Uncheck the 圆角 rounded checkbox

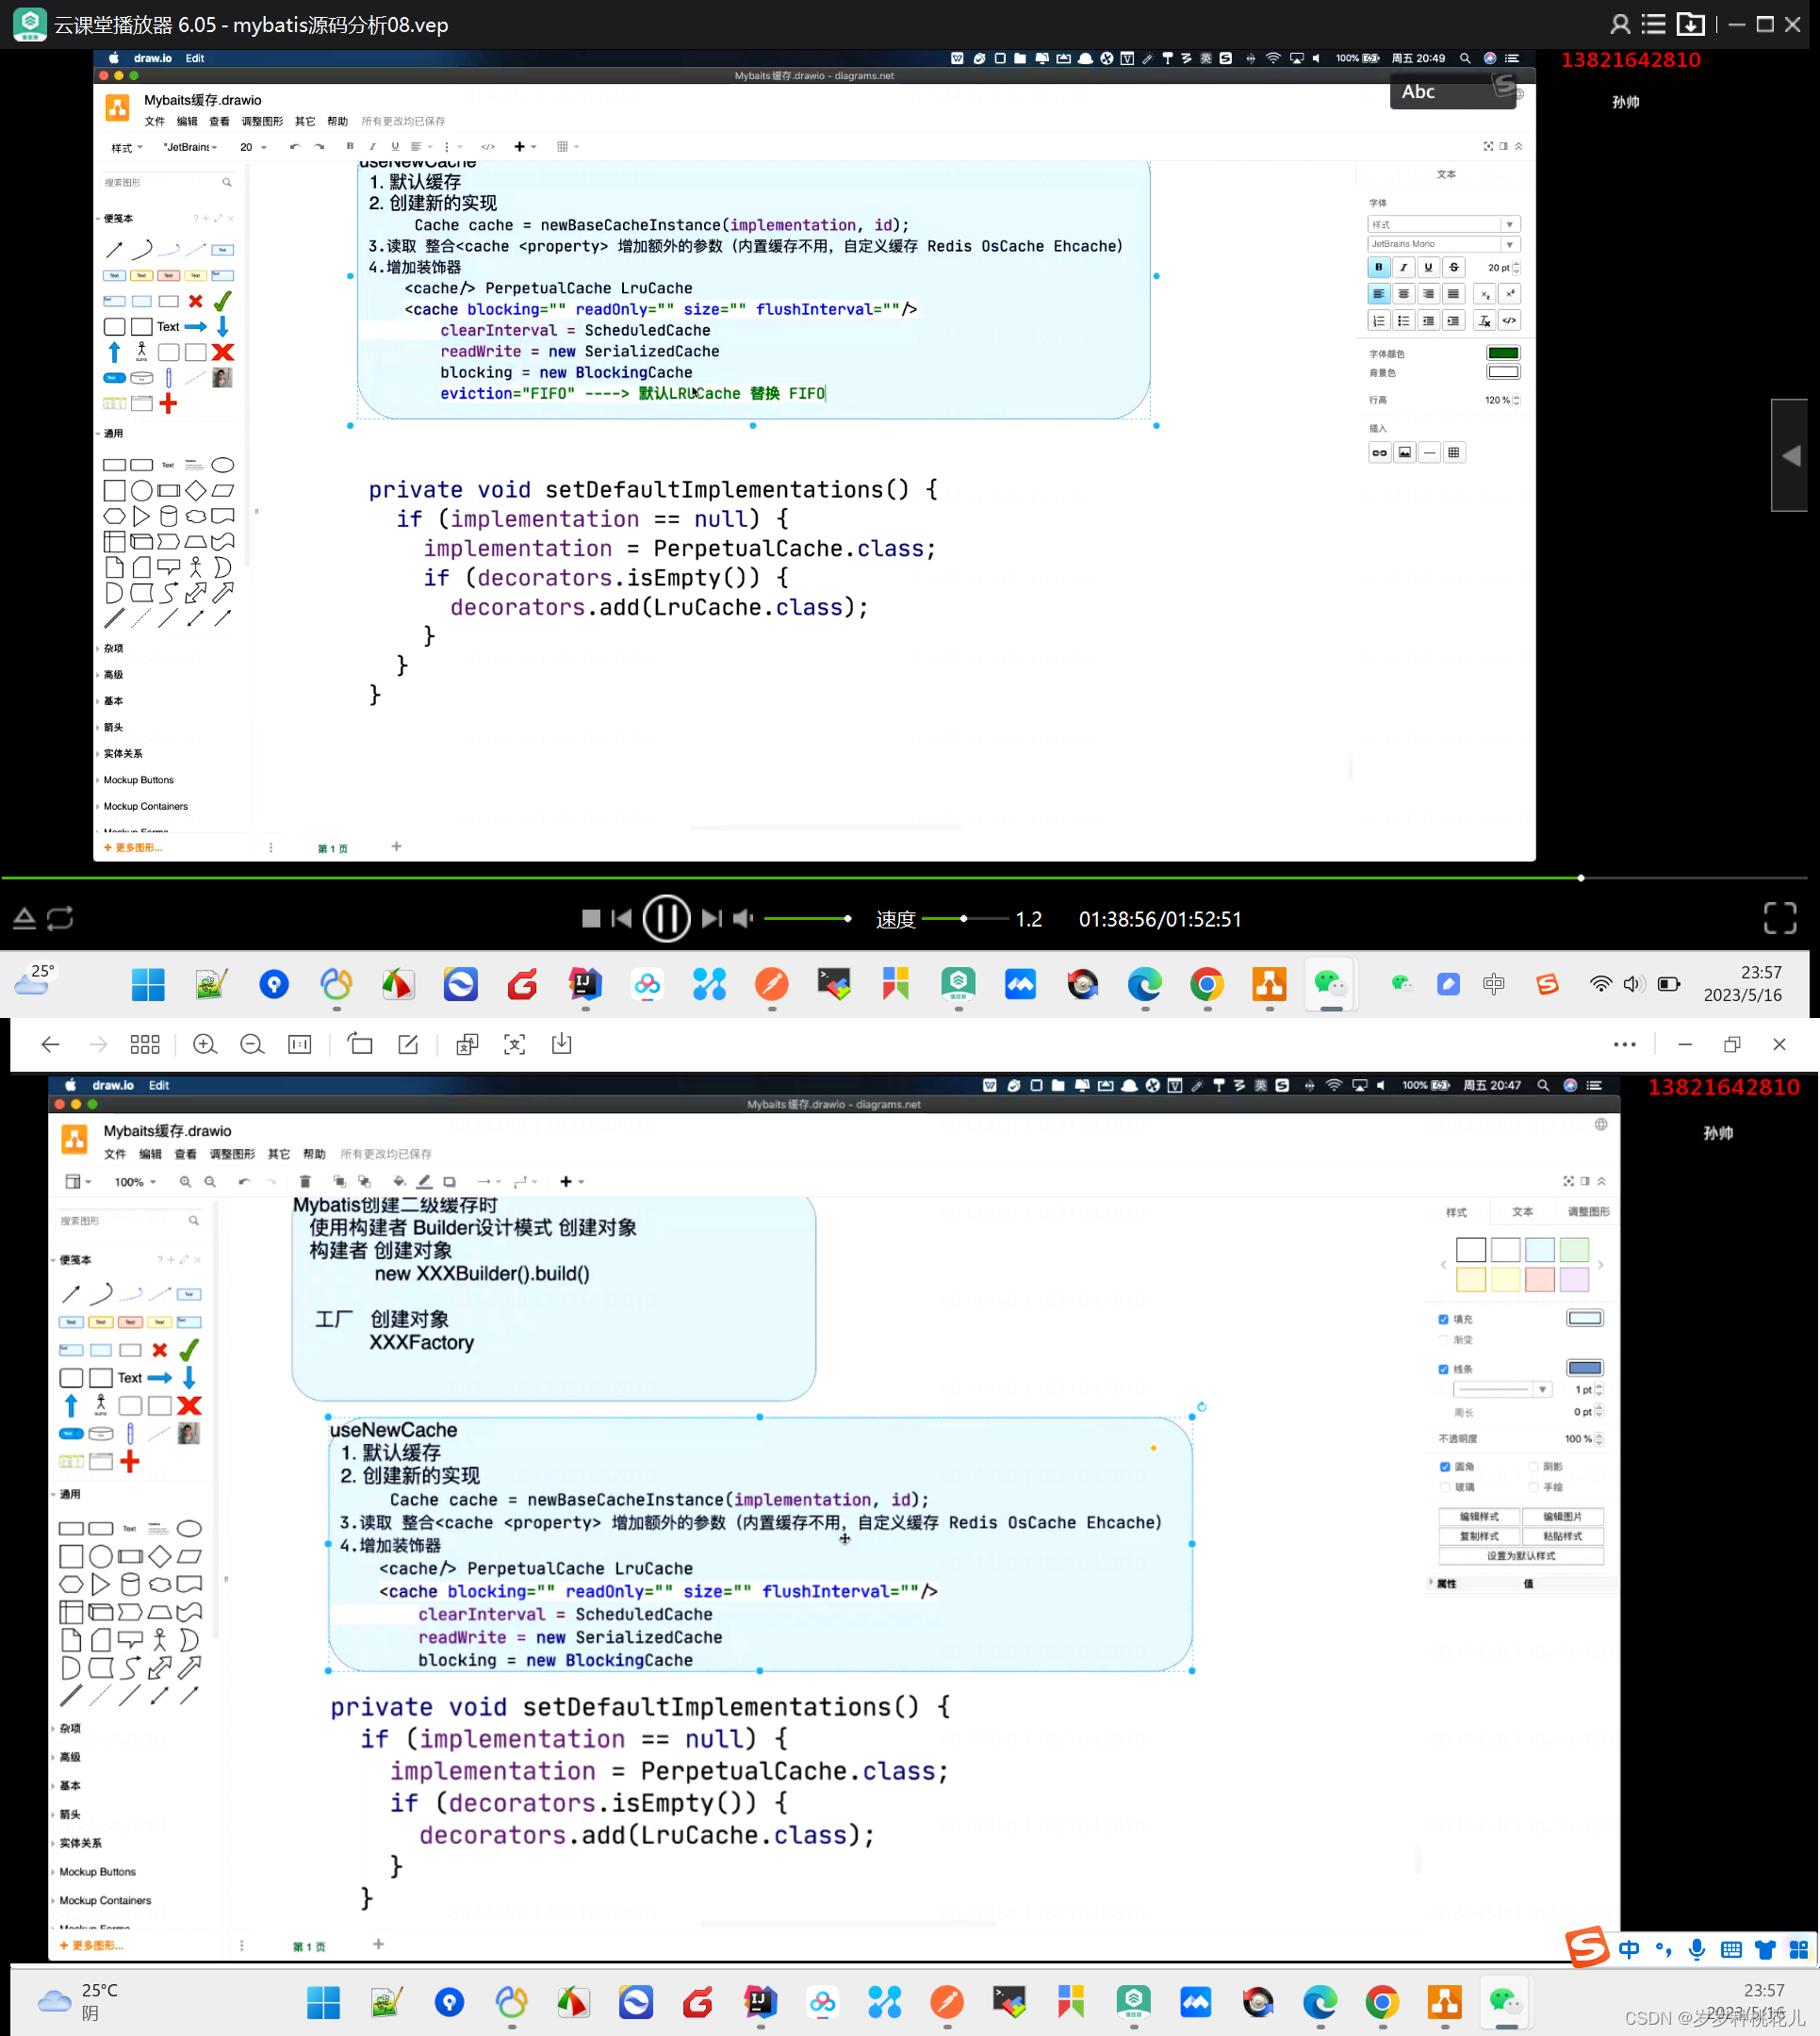1444,1467
